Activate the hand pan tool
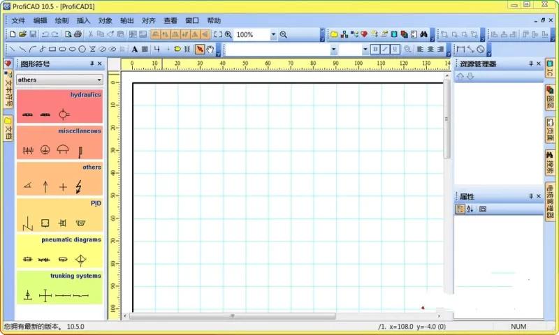559x335 pixels. point(210,50)
